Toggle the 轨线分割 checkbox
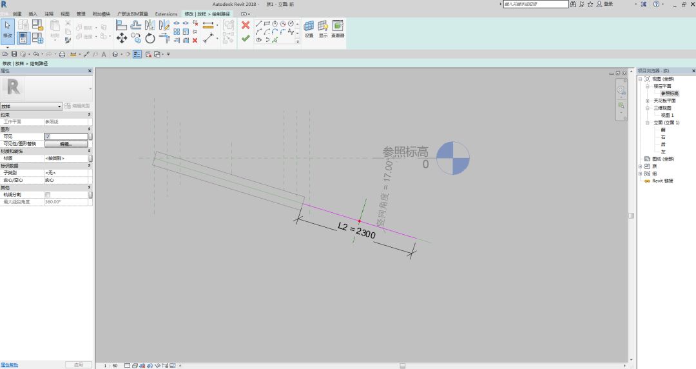This screenshot has width=696, height=369. coord(48,195)
